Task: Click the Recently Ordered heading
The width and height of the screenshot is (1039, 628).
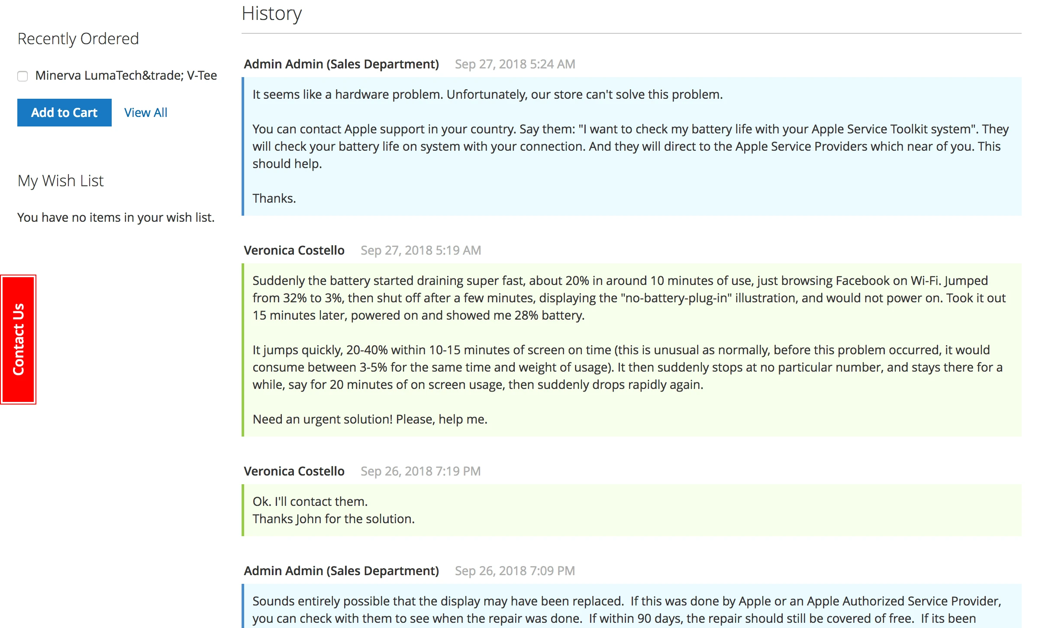Action: 78,39
